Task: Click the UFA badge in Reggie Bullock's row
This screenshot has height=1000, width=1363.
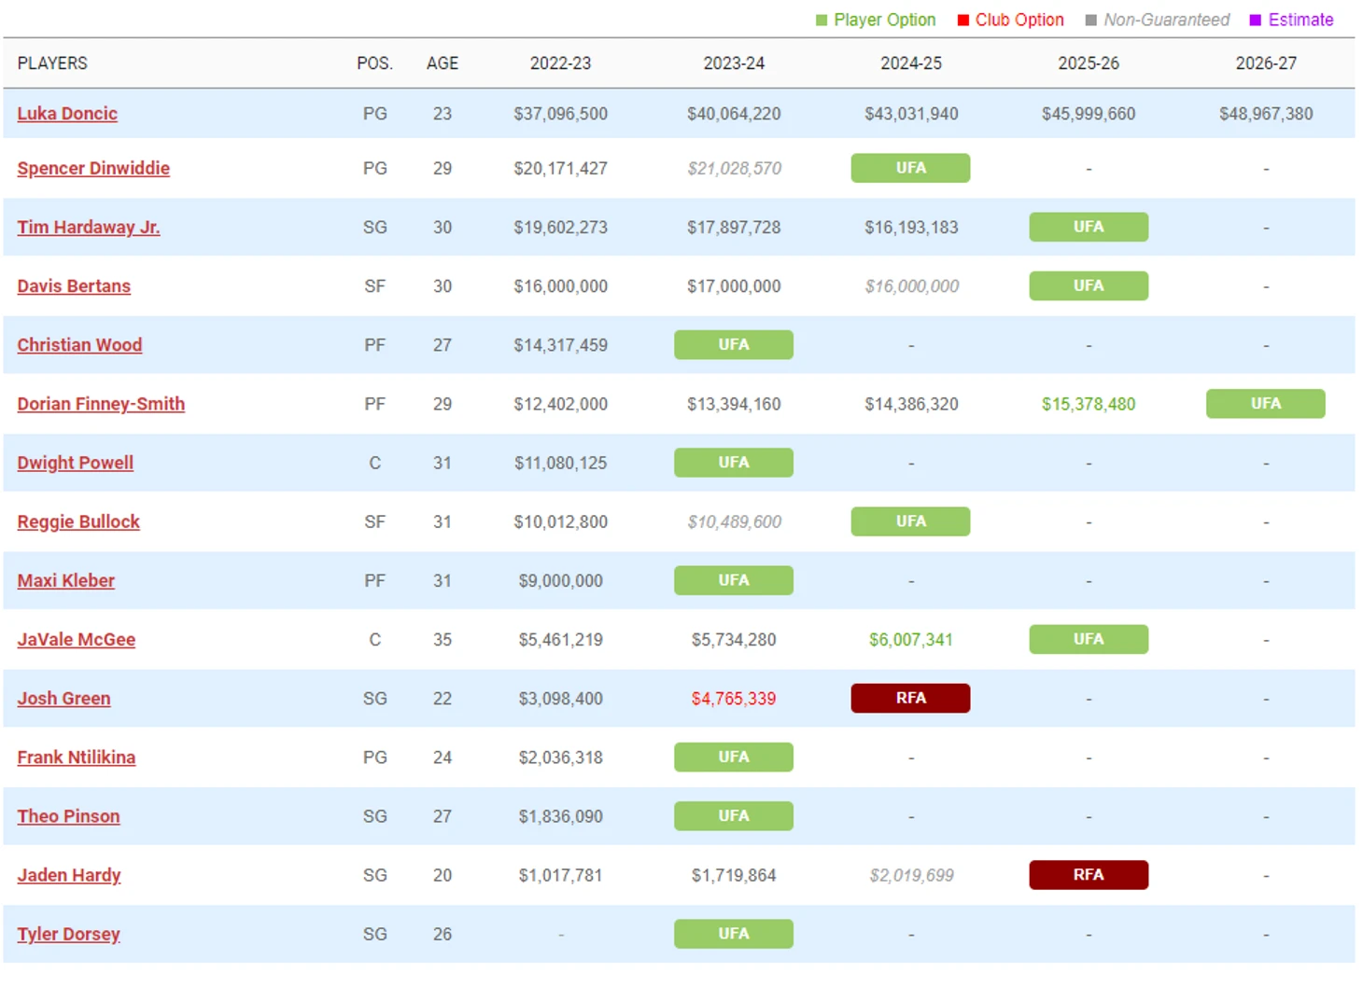Action: point(910,521)
